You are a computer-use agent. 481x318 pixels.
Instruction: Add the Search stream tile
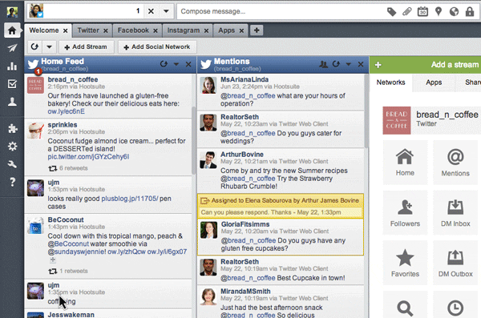click(405, 305)
